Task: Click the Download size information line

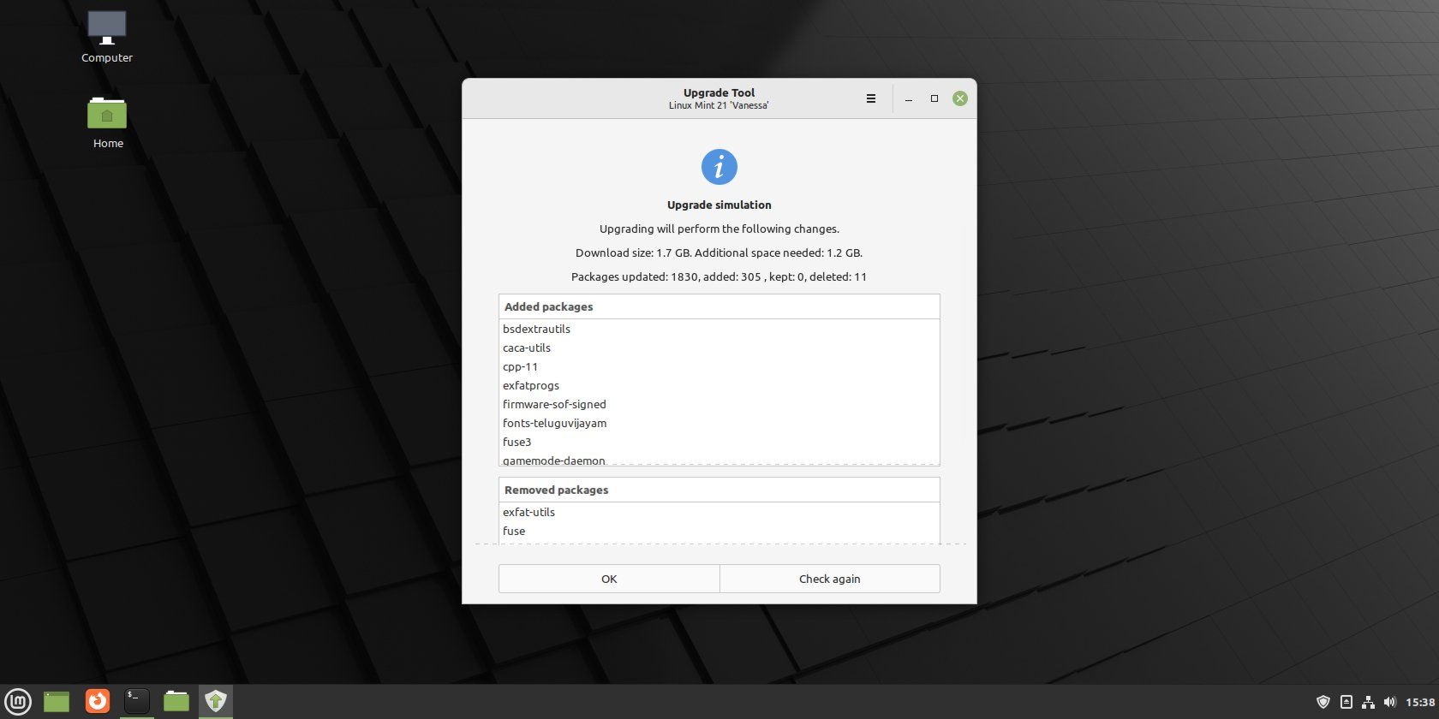Action: tap(719, 253)
